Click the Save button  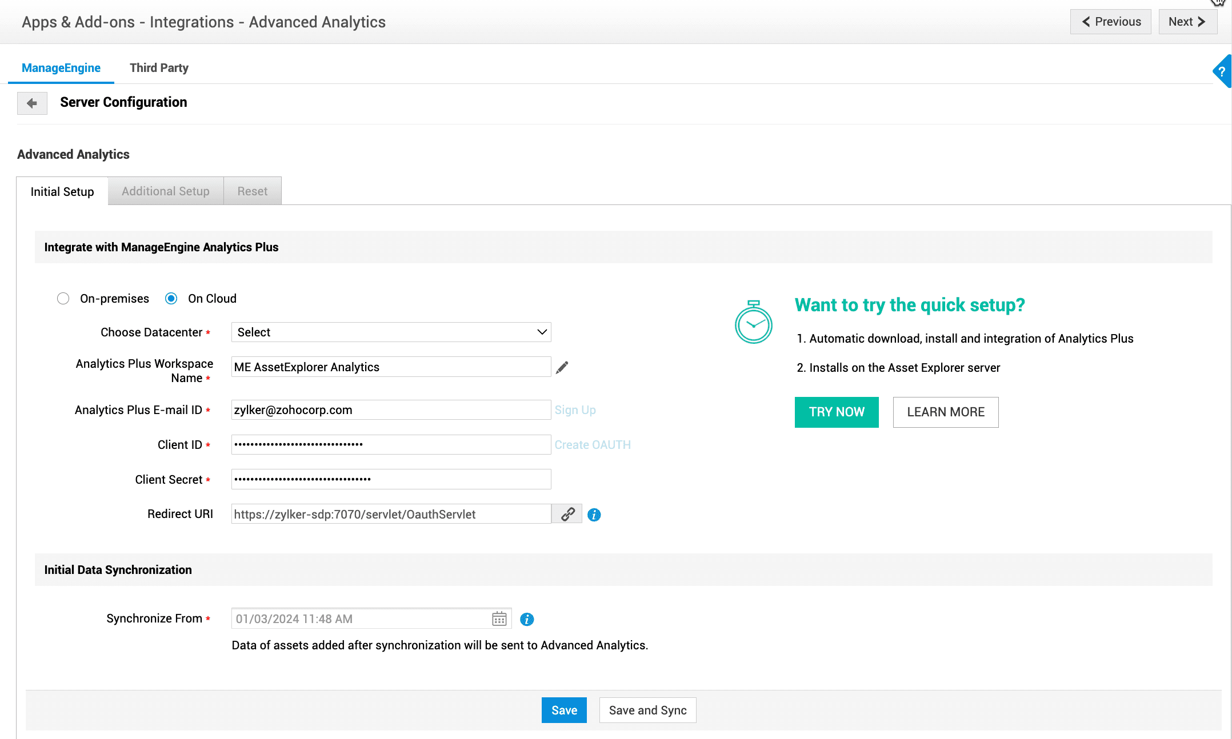click(564, 710)
